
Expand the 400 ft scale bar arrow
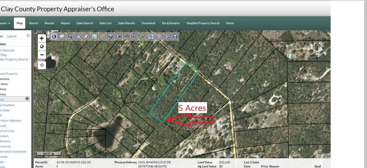(x=52, y=154)
